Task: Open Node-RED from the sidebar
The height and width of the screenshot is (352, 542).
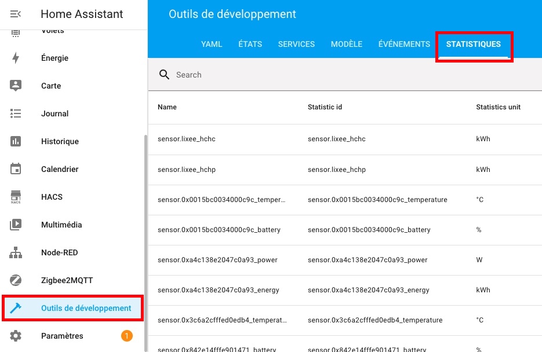Action: pos(60,252)
